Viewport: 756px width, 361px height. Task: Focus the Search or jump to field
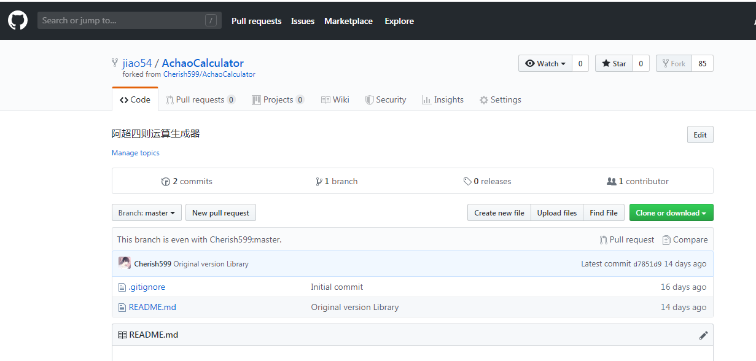coord(129,20)
